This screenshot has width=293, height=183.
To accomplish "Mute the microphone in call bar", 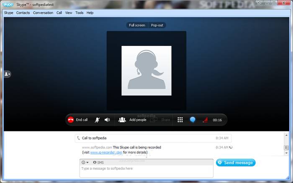I will [x=97, y=120].
